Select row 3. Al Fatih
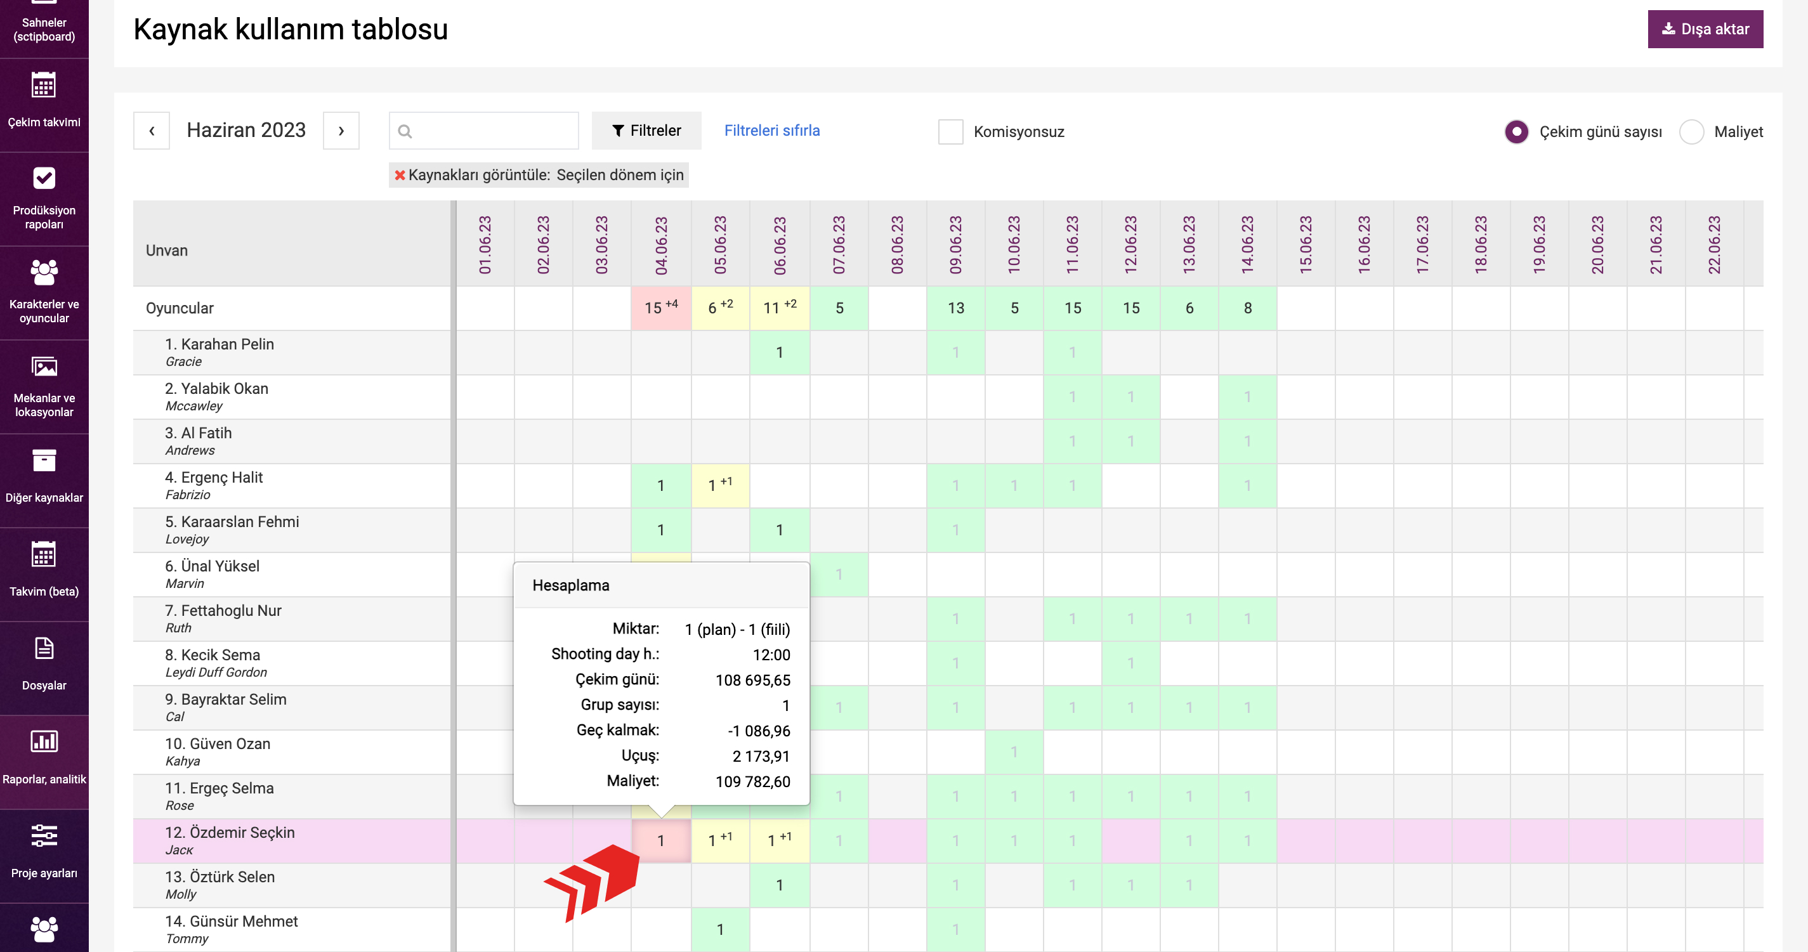Image resolution: width=1808 pixels, height=952 pixels. (x=291, y=441)
